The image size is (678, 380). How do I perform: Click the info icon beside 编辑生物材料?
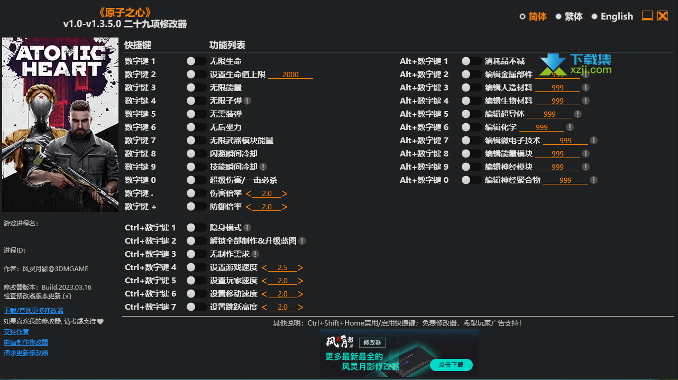click(585, 100)
